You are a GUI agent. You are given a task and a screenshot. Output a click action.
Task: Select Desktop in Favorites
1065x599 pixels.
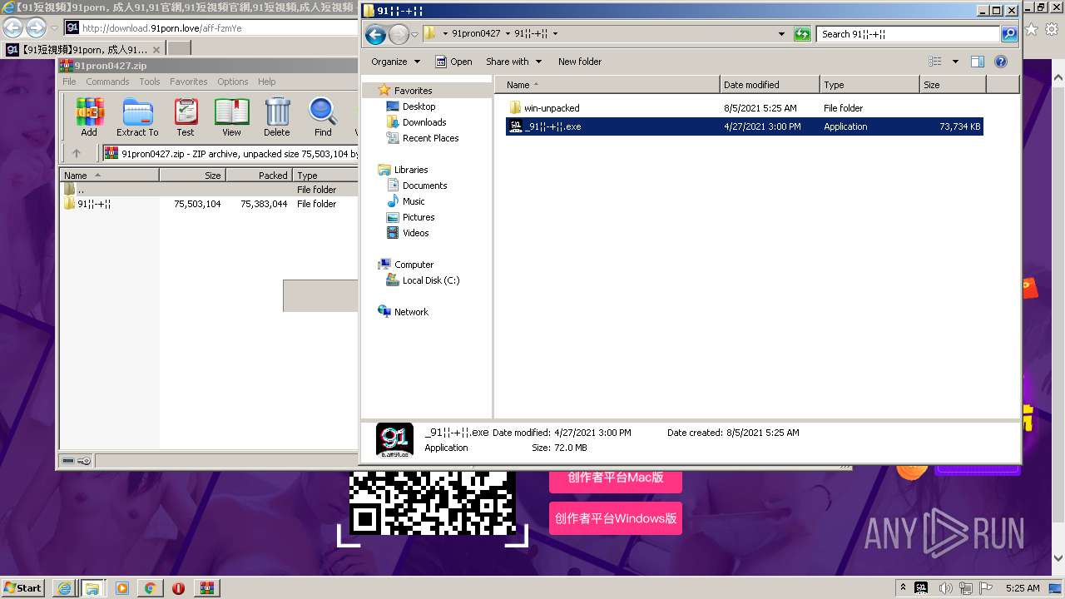click(419, 106)
